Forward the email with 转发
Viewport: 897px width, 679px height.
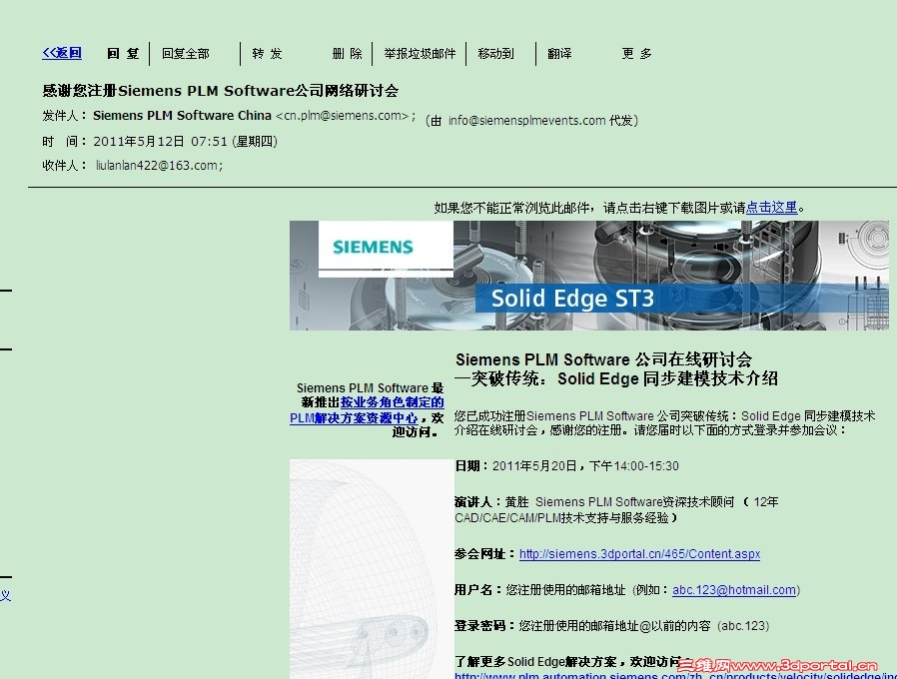[267, 54]
